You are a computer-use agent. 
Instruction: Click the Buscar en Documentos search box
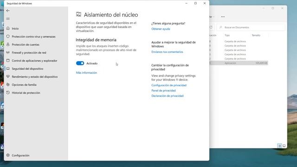click(251, 27)
